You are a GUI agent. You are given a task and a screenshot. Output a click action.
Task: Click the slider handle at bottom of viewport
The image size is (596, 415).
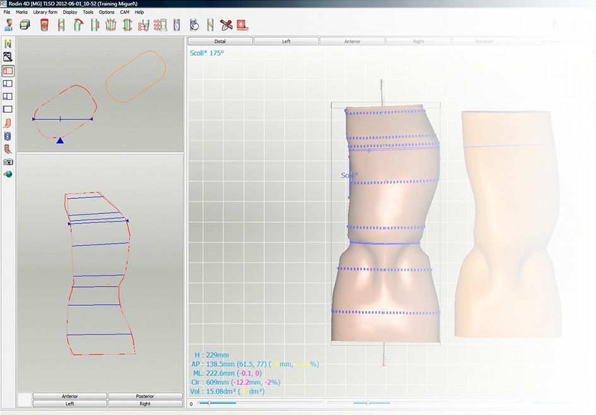209,403
